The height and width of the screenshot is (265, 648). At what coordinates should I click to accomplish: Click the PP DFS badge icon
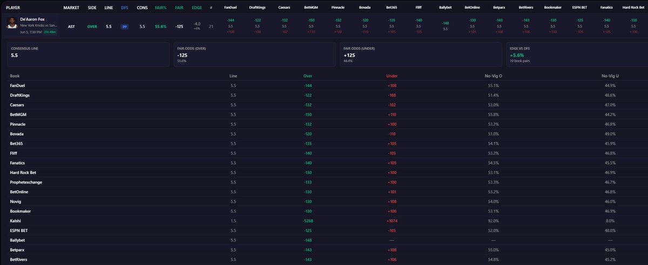[125, 26]
